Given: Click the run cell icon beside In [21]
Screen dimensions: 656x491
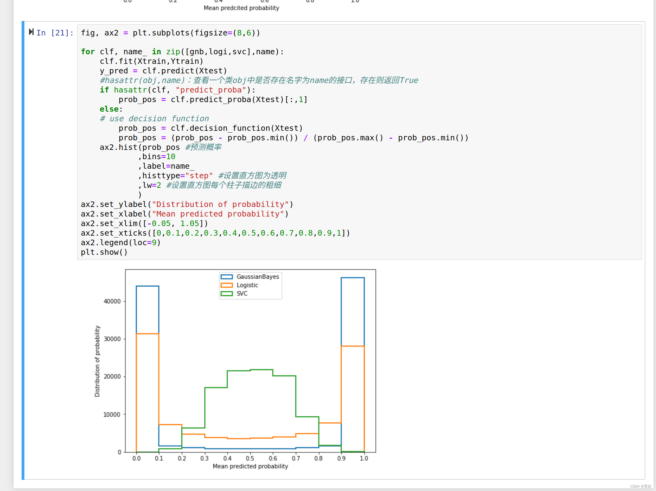Looking at the screenshot, I should [x=31, y=32].
